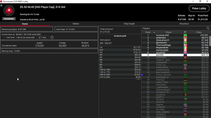Select player pokemaul row

(x=175, y=38)
